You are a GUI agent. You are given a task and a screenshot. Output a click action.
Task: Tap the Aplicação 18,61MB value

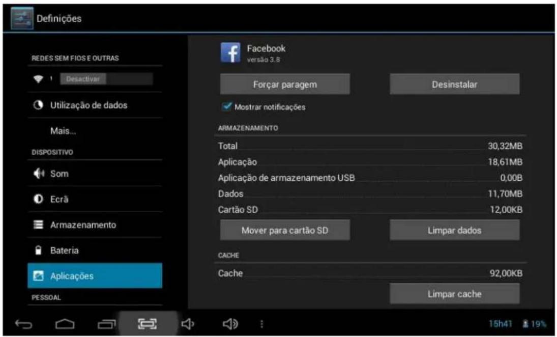pyautogui.click(x=505, y=162)
